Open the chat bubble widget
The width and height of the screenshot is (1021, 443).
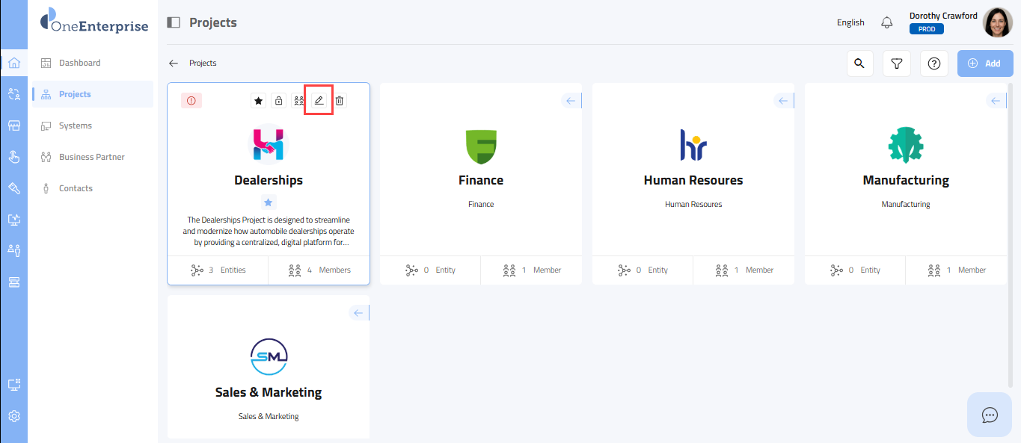click(x=990, y=415)
